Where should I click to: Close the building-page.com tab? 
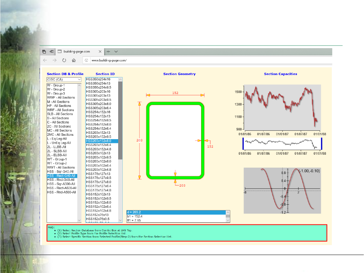tap(100, 52)
